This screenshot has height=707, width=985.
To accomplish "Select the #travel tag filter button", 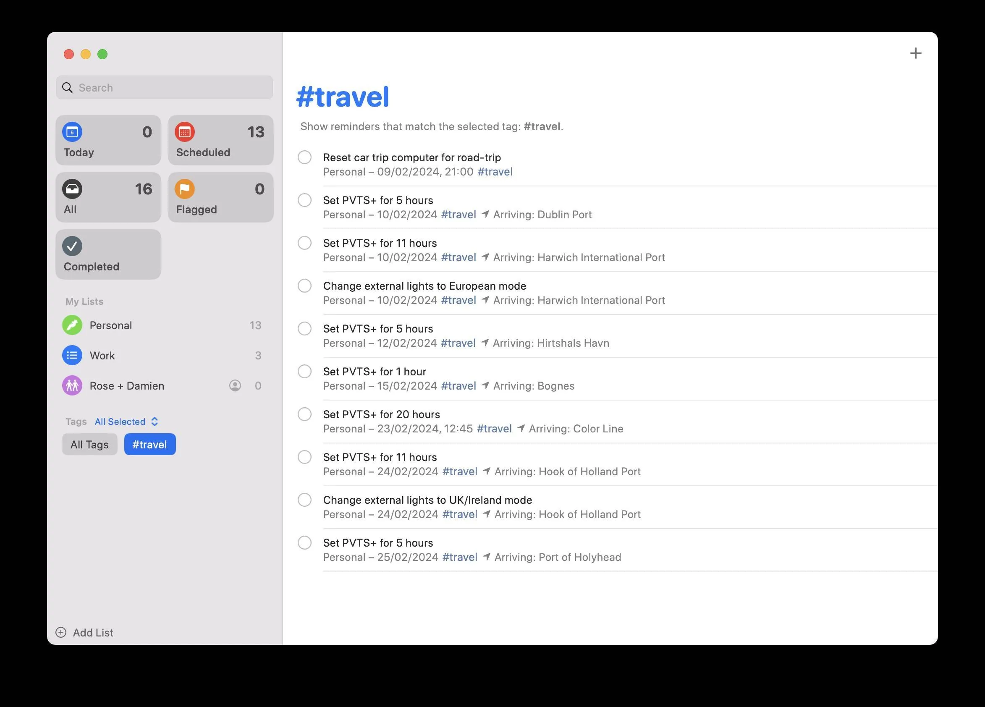I will tap(150, 444).
